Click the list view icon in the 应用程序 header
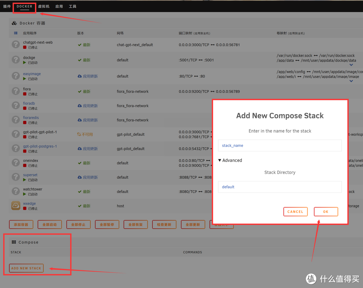Viewport: 363px width, 288px height. tap(16, 33)
